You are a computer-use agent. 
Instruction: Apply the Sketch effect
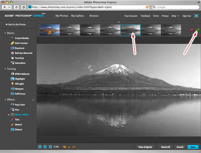16,124
